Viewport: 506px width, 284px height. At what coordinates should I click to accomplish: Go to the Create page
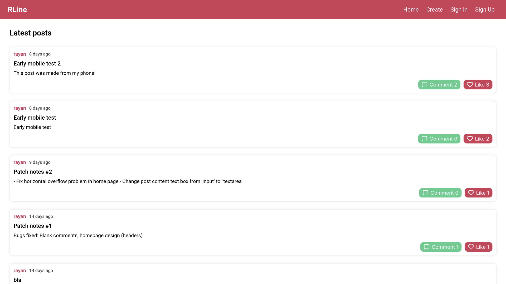click(x=434, y=10)
